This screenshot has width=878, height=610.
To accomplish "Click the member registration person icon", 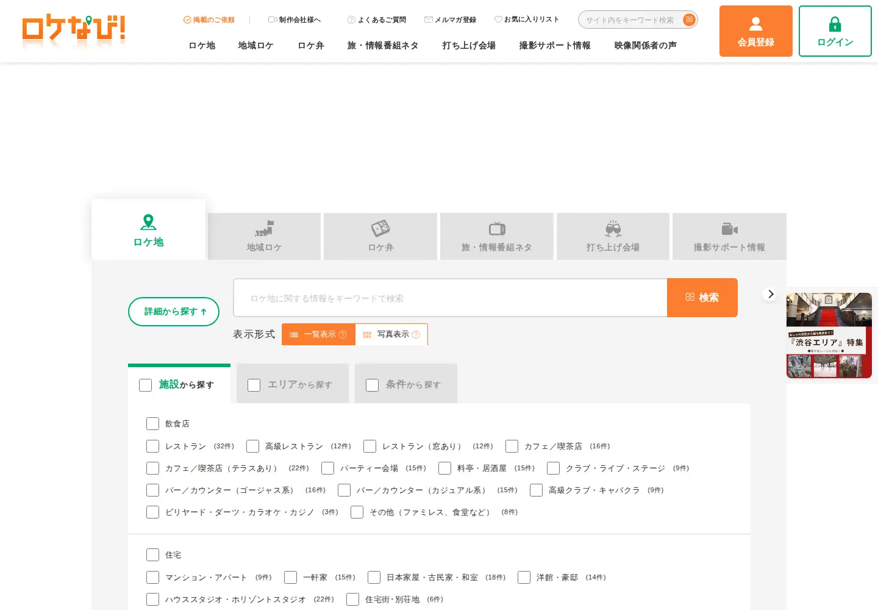I will coord(756,24).
